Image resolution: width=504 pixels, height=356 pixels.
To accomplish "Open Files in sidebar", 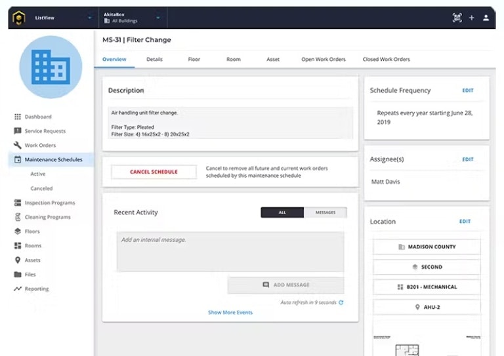I will (x=30, y=274).
